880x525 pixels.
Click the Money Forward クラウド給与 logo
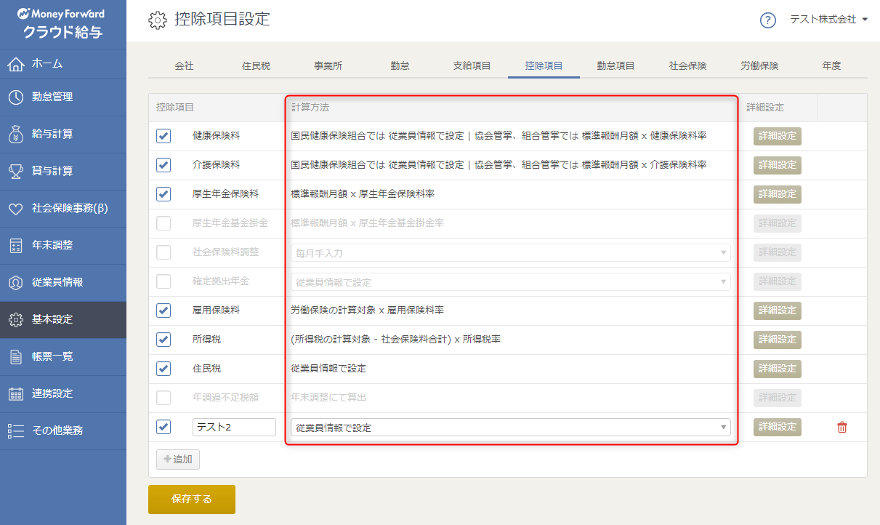[x=62, y=23]
